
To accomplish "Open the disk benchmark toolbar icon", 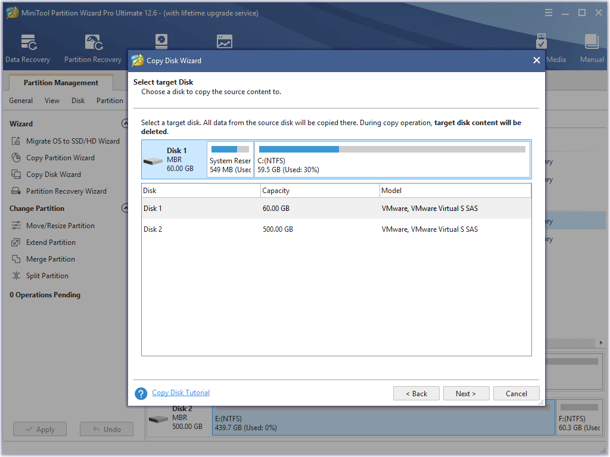I will pyautogui.click(x=161, y=41).
